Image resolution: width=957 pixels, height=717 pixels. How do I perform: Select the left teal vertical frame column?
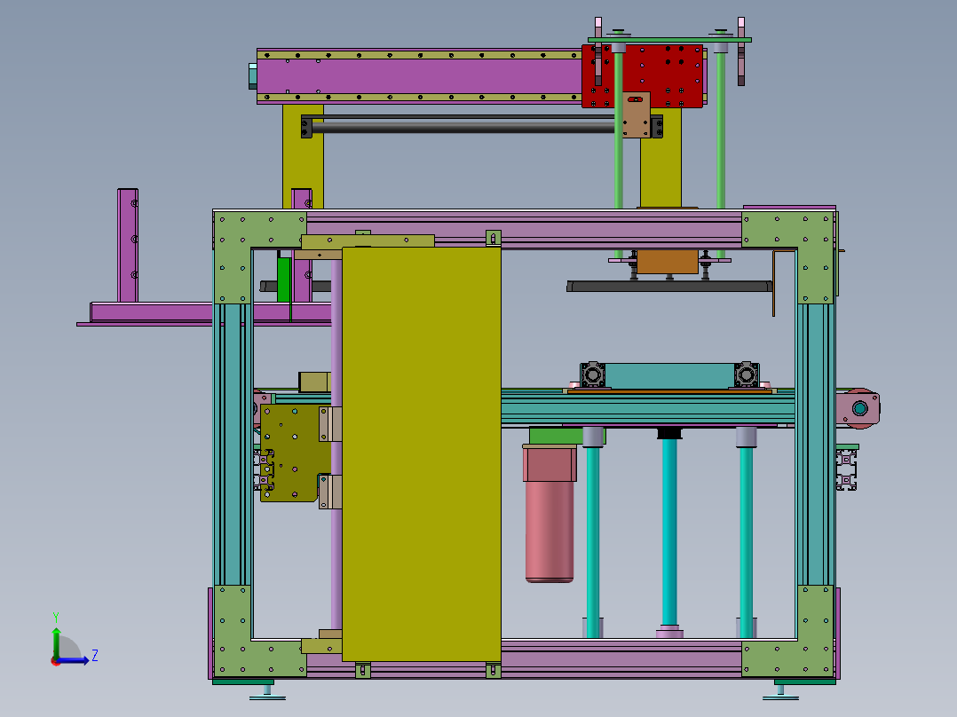(x=233, y=445)
